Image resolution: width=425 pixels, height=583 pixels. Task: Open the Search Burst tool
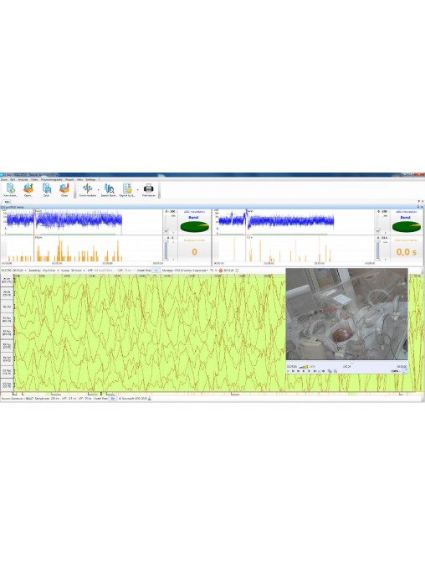pos(109,188)
